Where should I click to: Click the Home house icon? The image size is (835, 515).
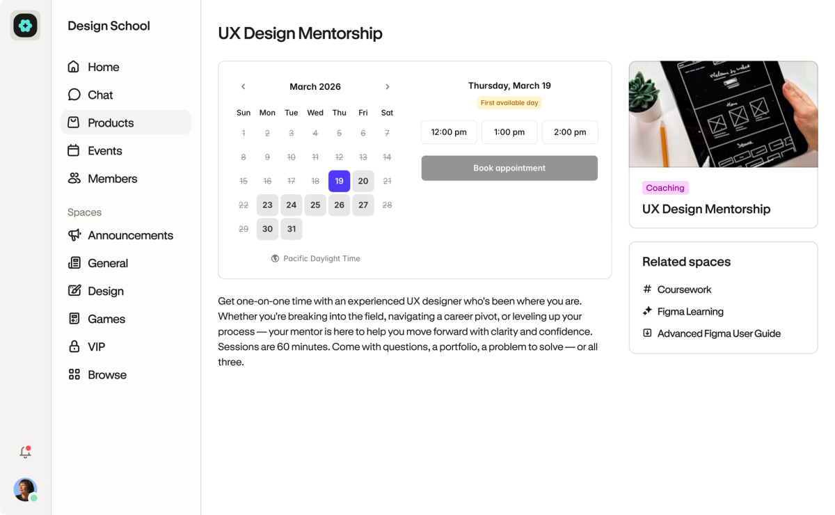(x=73, y=67)
